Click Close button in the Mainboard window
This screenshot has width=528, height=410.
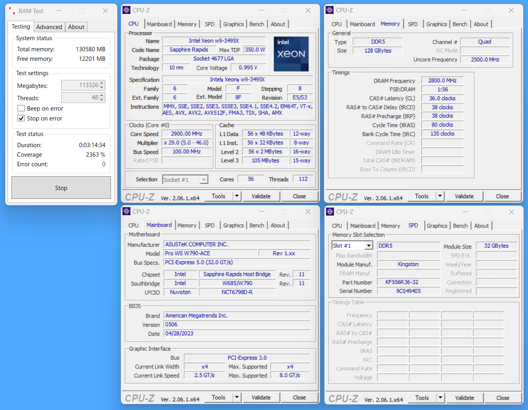click(299, 397)
